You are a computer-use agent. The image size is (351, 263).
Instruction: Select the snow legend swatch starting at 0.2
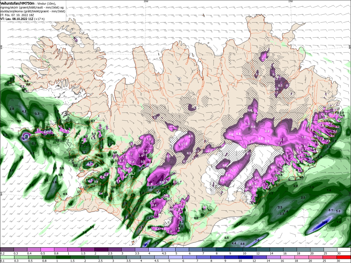coord(7,250)
